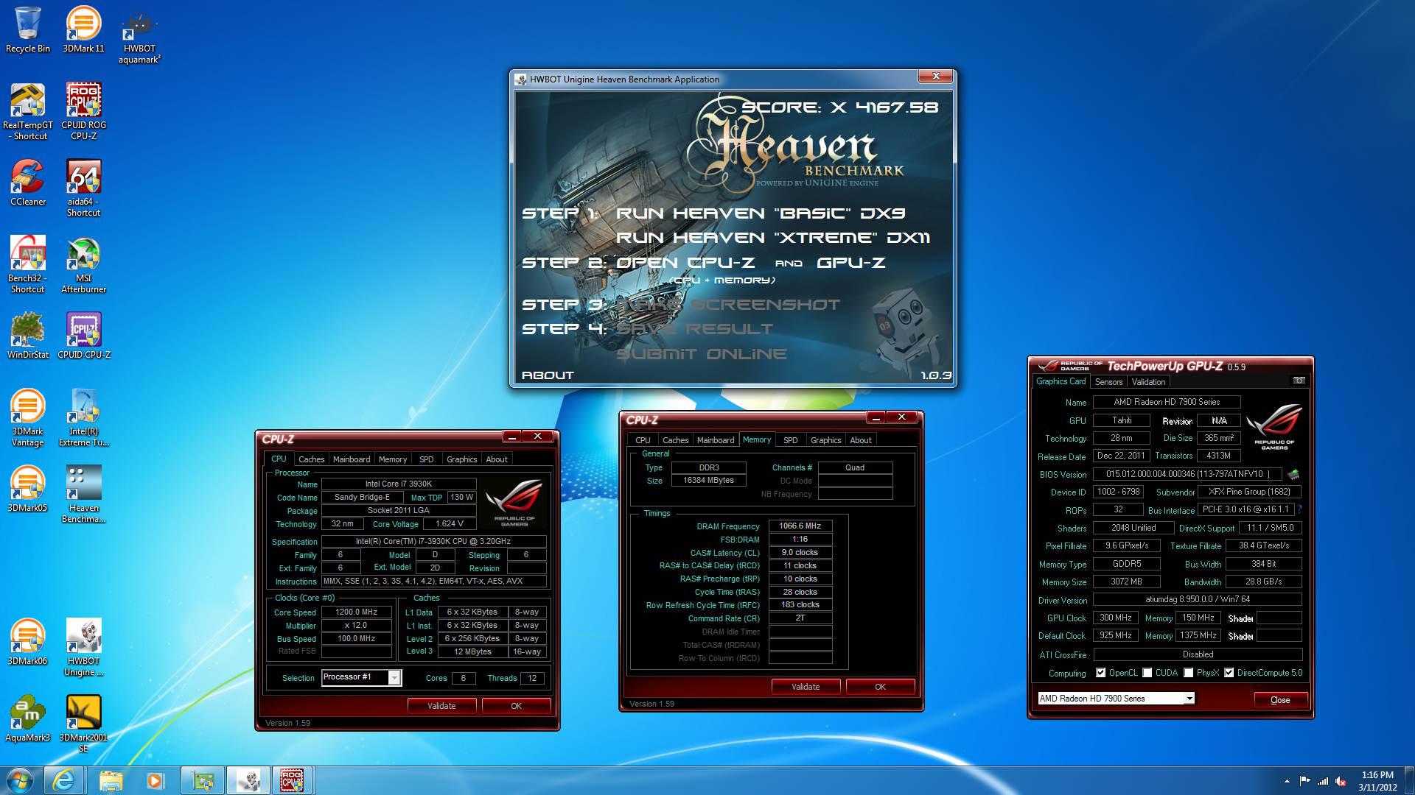Switch to Caches tab in left CPU-Z window
This screenshot has width=1415, height=795.
311,459
